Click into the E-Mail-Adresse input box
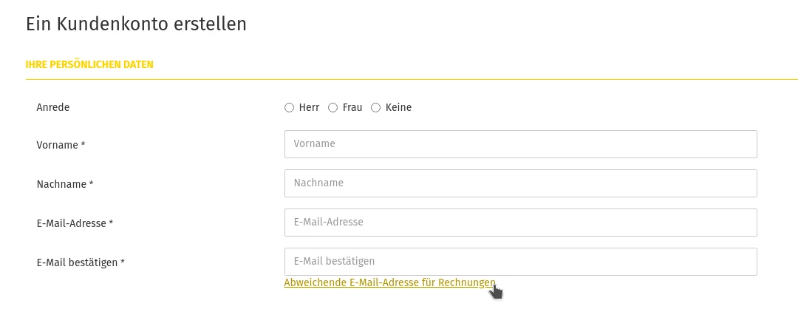The width and height of the screenshot is (798, 312). [521, 223]
